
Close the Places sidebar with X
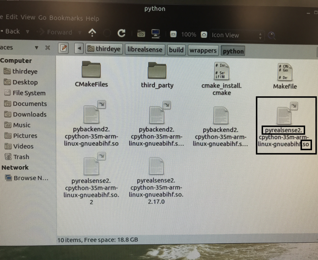pos(48,48)
